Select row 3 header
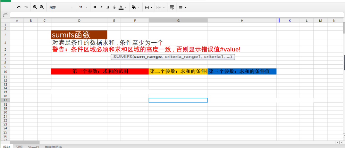Screen dimensions: 345x148 [5, 35]
